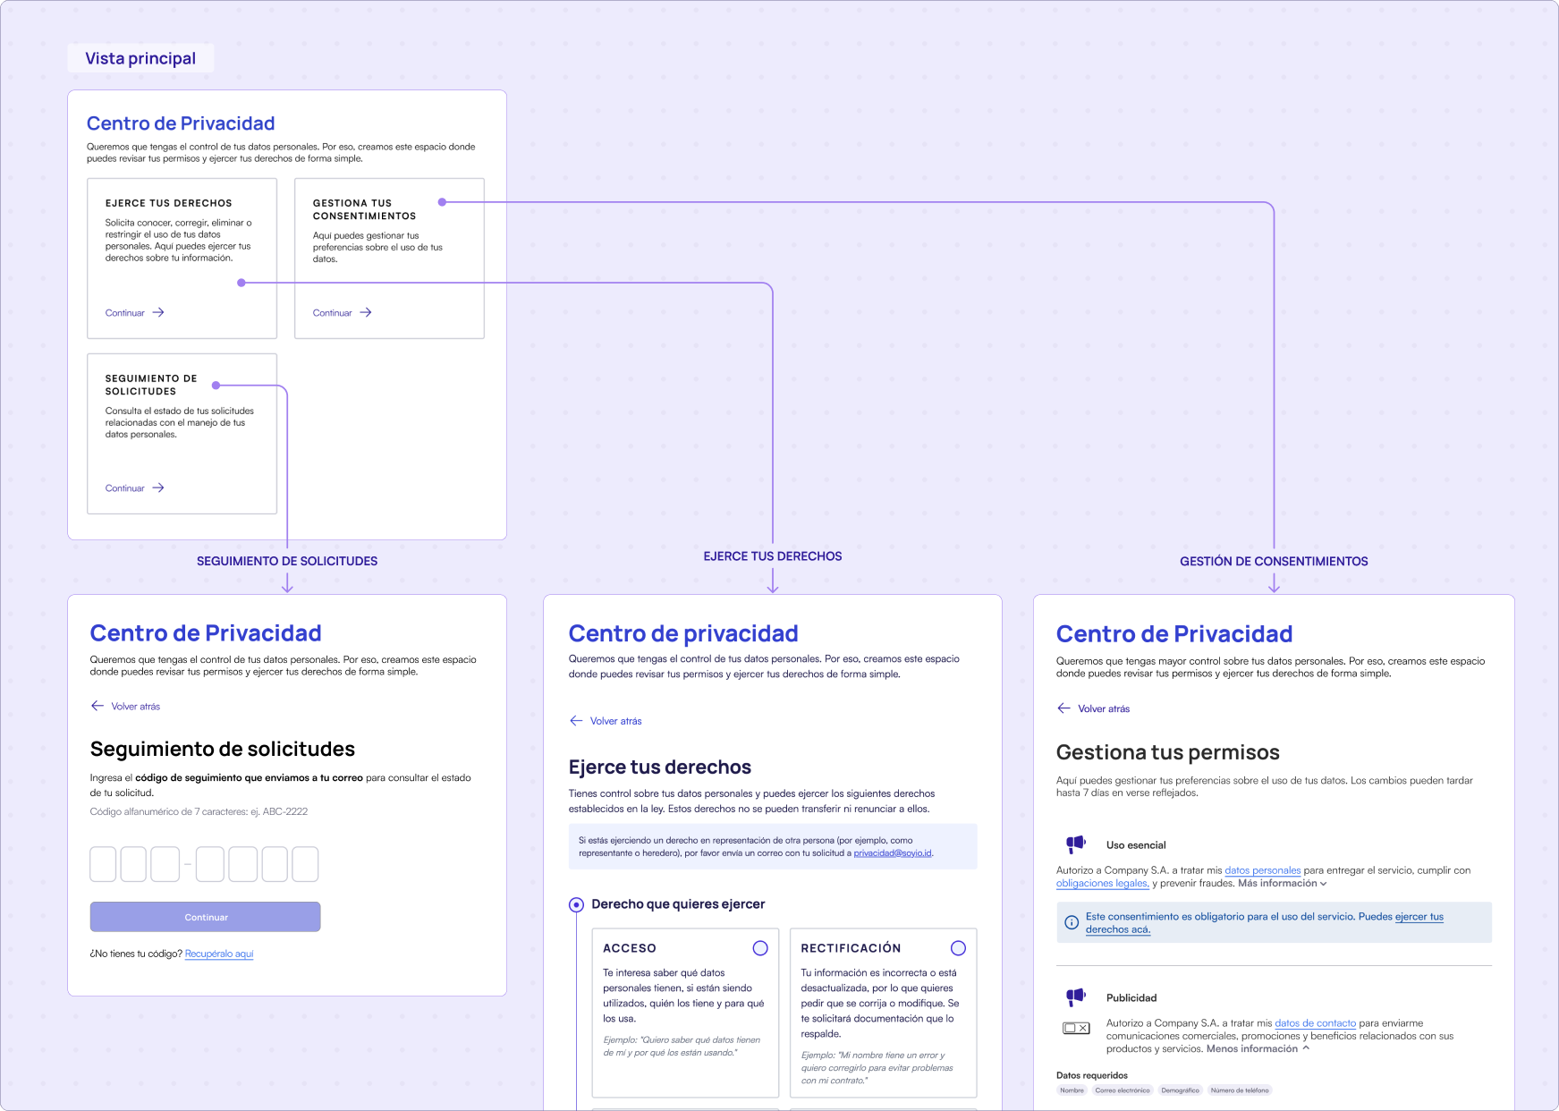This screenshot has height=1111, width=1559.
Task: Click the megaphone icon beside Publicidad
Action: pos(1075,997)
